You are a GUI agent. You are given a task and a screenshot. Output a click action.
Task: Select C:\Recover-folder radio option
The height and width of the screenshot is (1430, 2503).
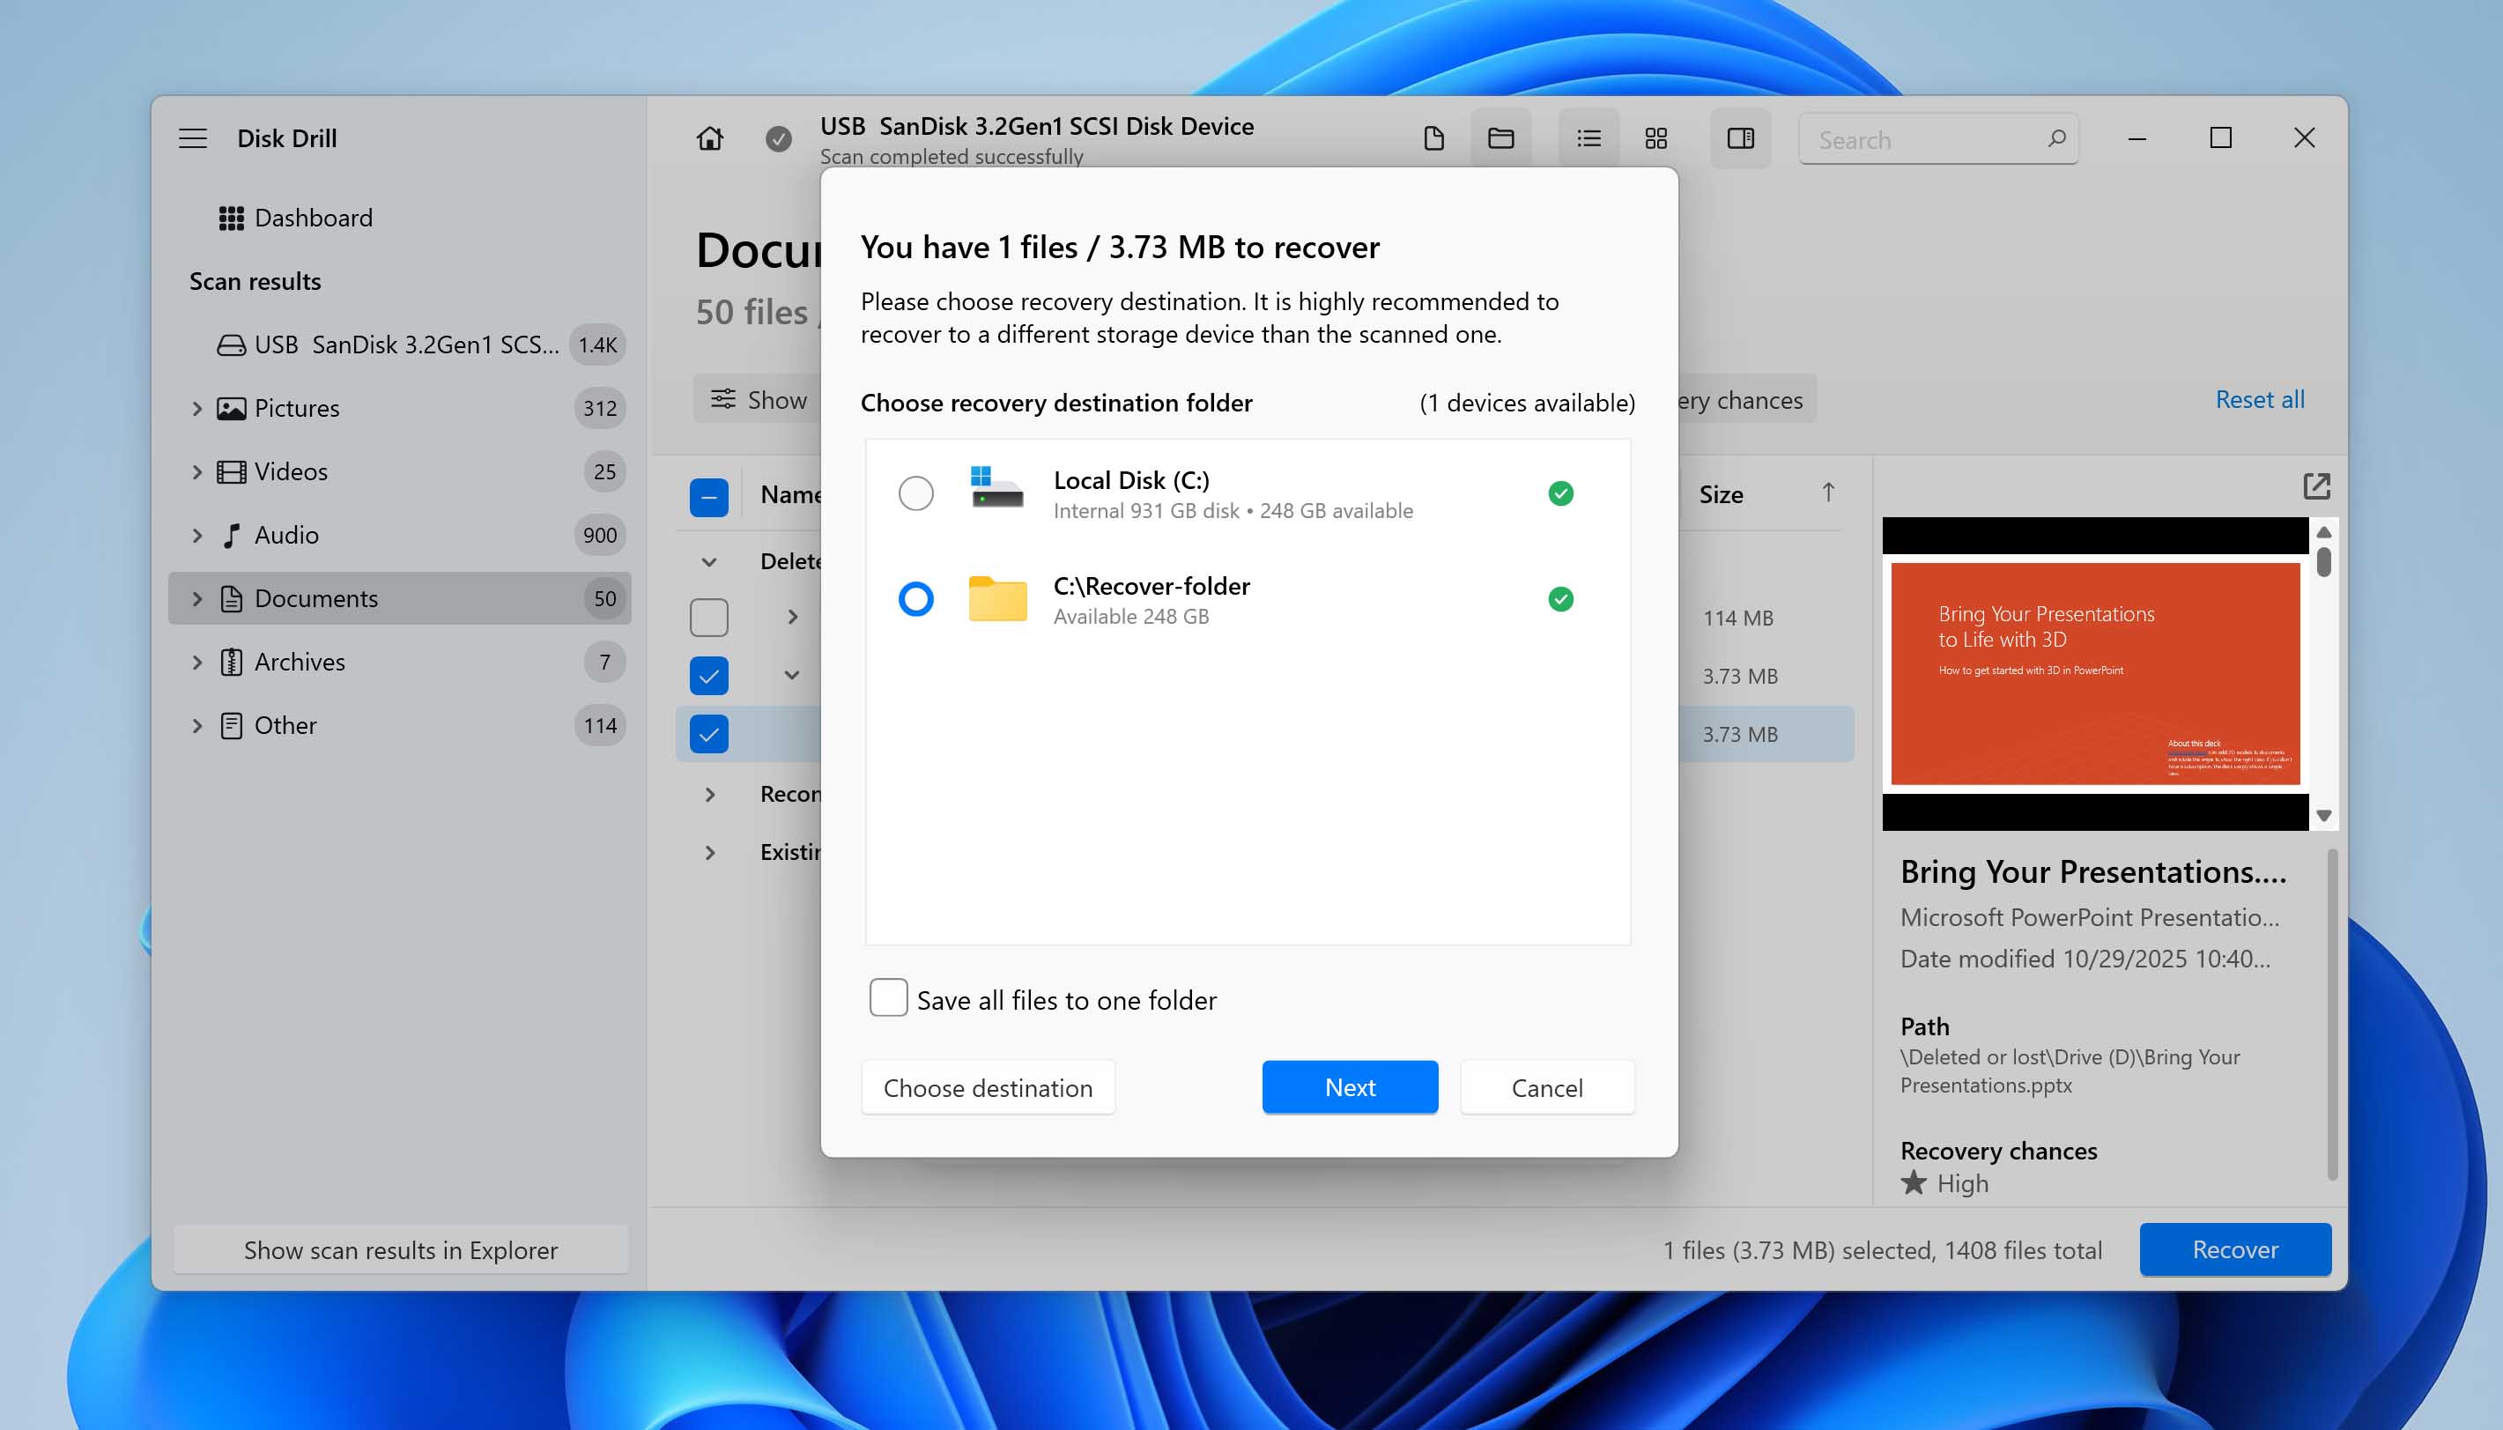pos(915,599)
